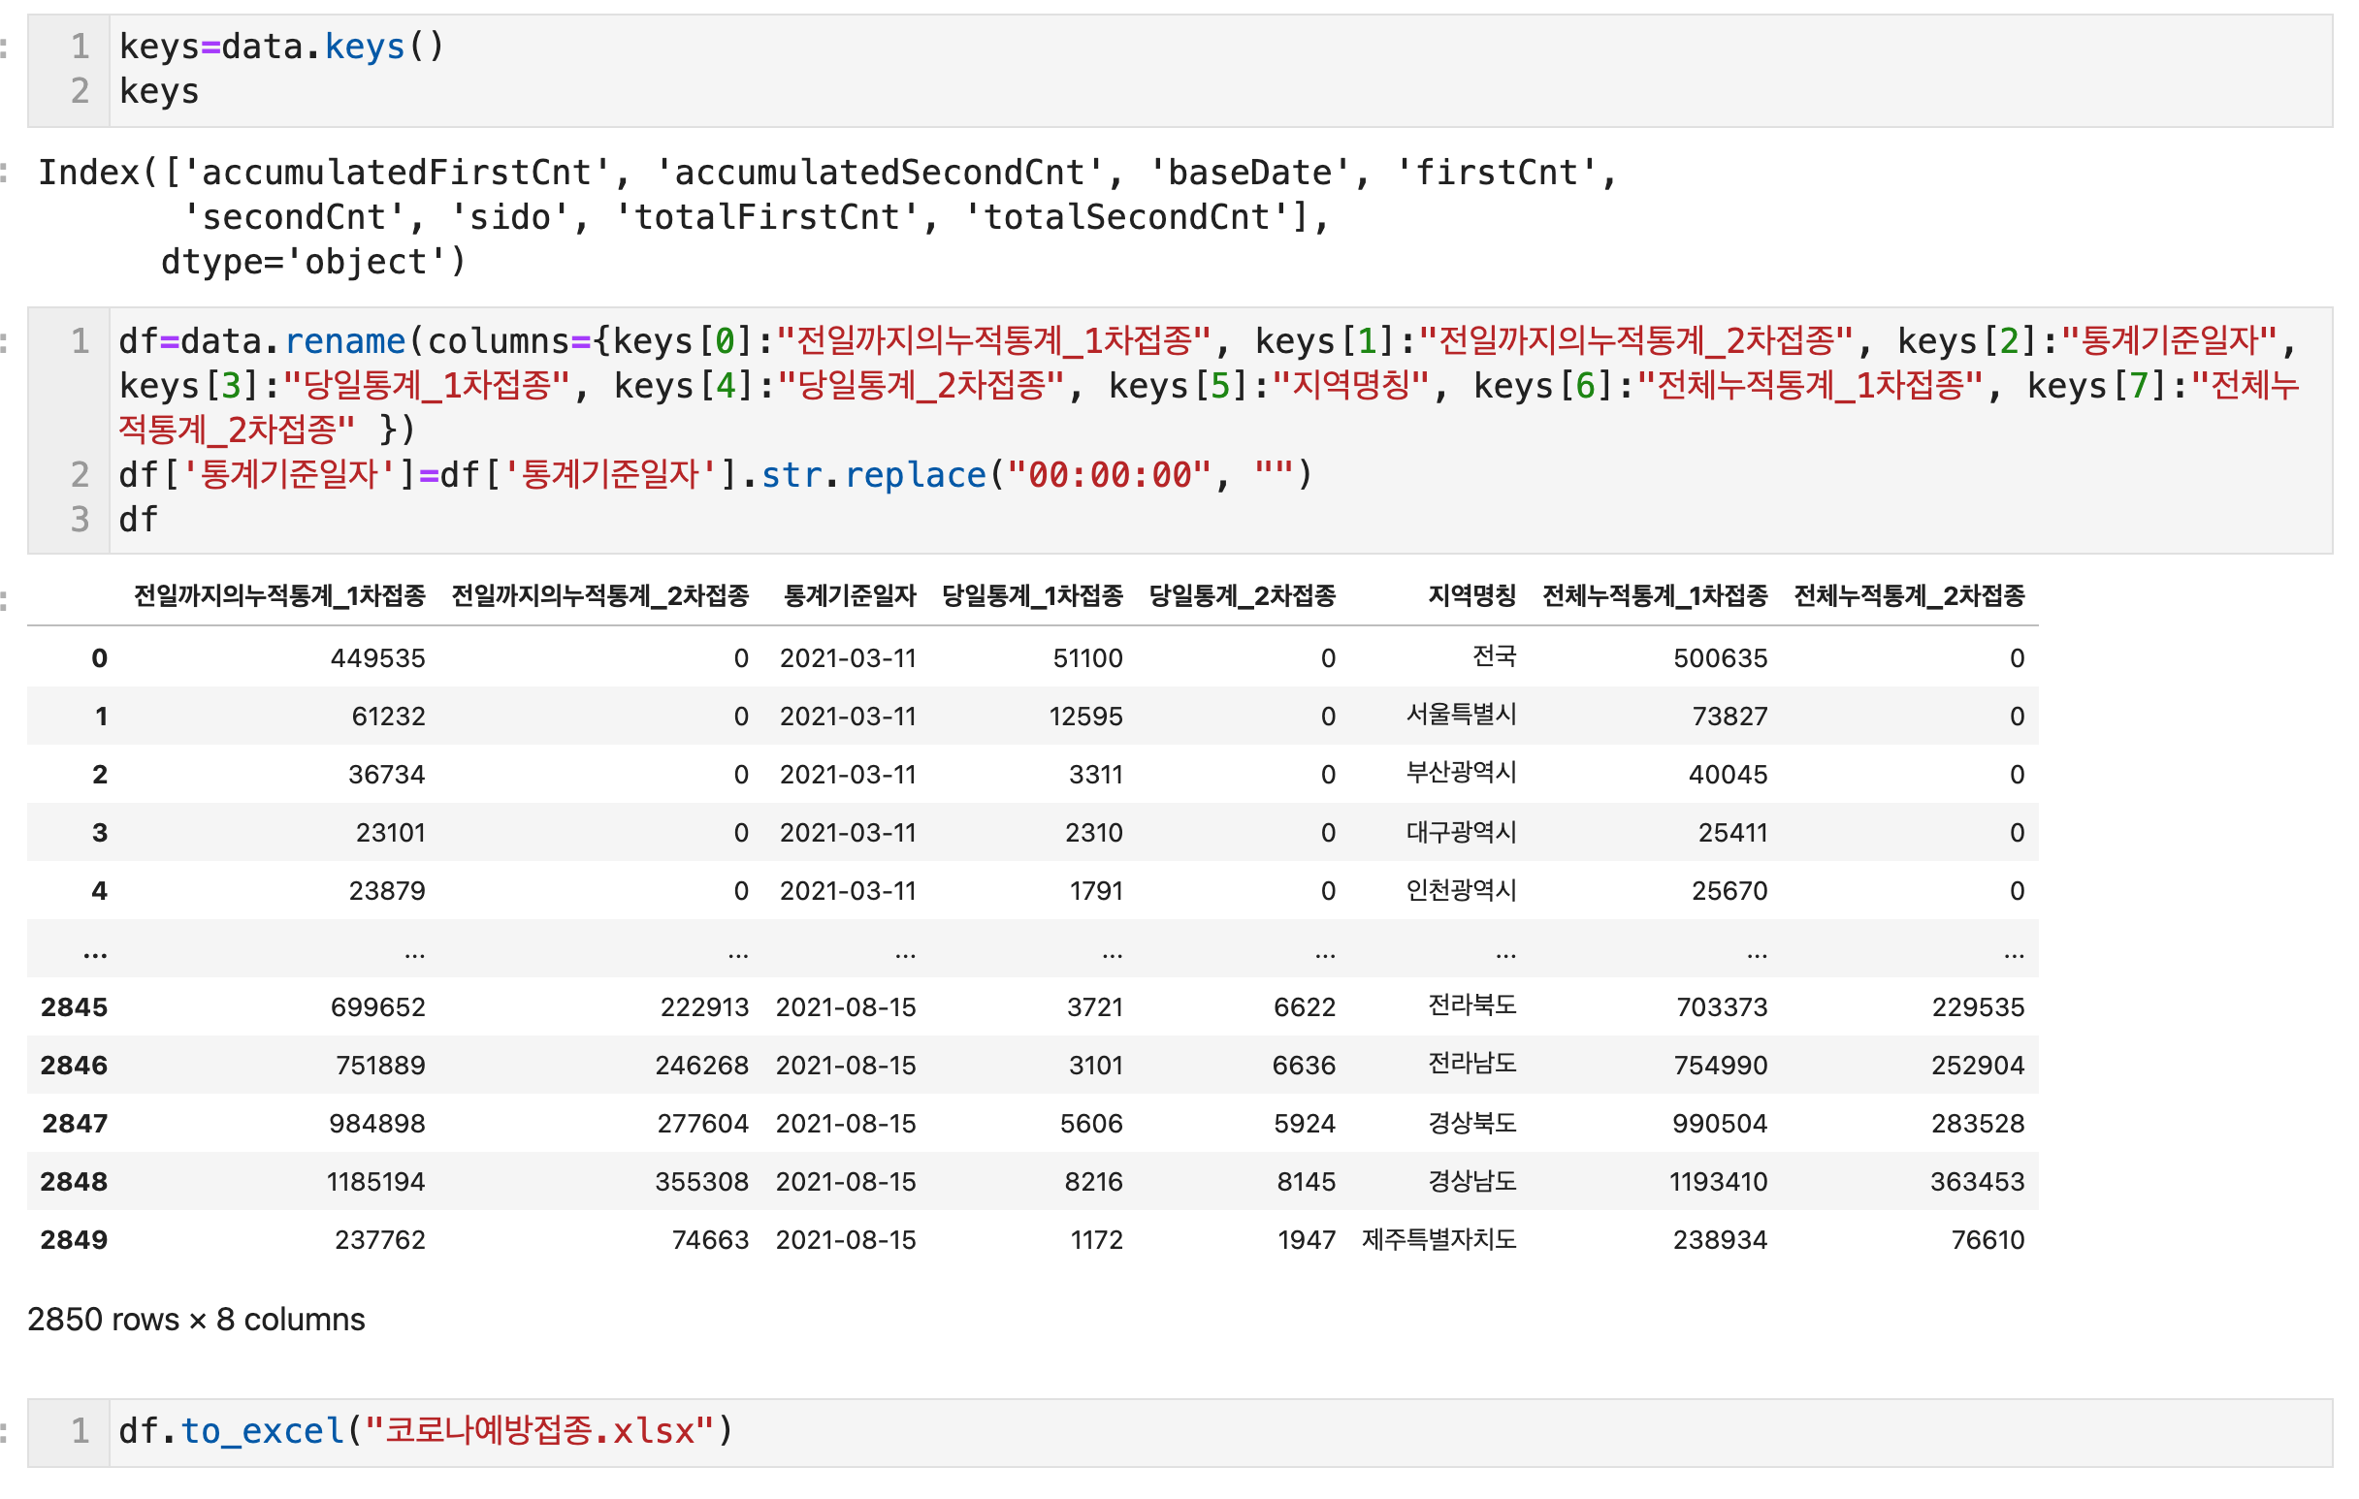Click line number 3 of the rename cell
The width and height of the screenshot is (2359, 1499).
pos(80,519)
